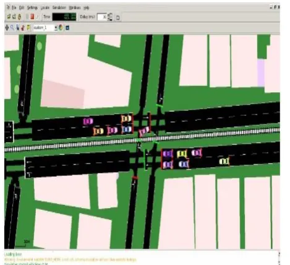Click the open simulation icon
Viewport: 290px width, 265px height.
click(9, 17)
